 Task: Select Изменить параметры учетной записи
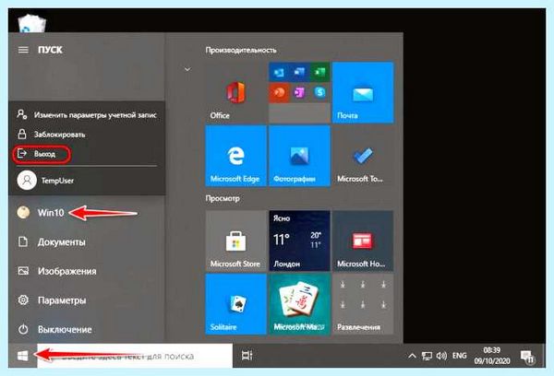tap(88, 114)
